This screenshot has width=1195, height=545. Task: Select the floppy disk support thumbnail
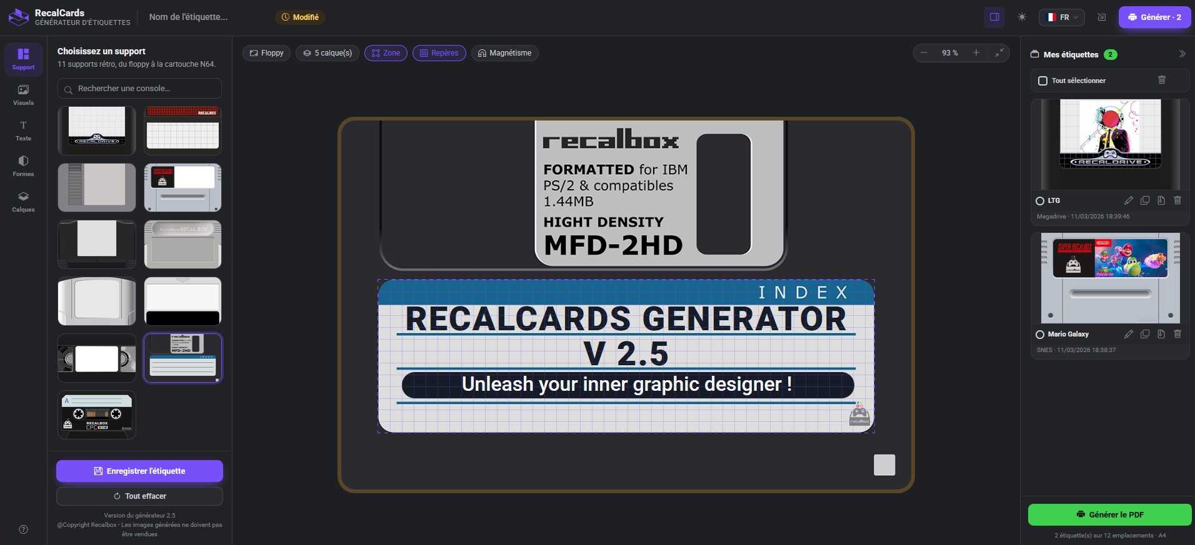[182, 358]
